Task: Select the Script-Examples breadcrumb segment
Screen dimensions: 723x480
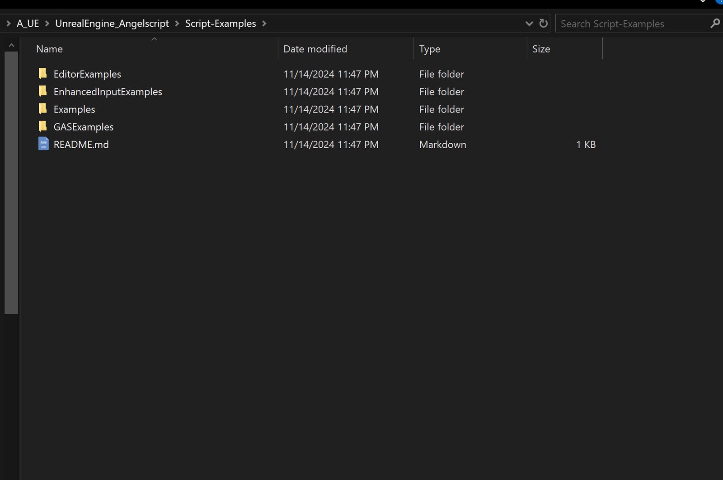Action: 221,24
